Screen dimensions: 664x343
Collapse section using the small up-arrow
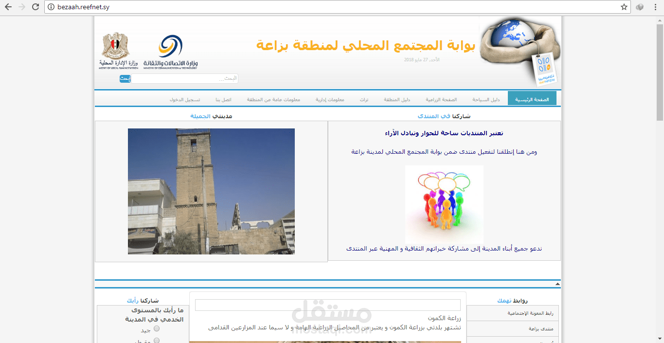pos(557,283)
